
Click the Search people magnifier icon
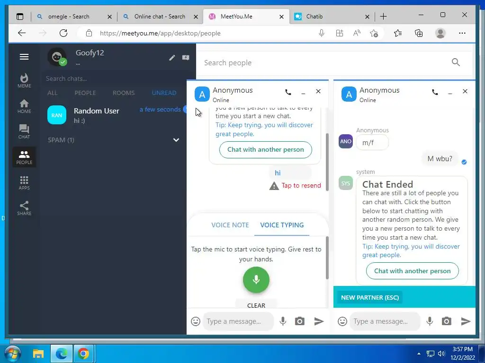(456, 62)
